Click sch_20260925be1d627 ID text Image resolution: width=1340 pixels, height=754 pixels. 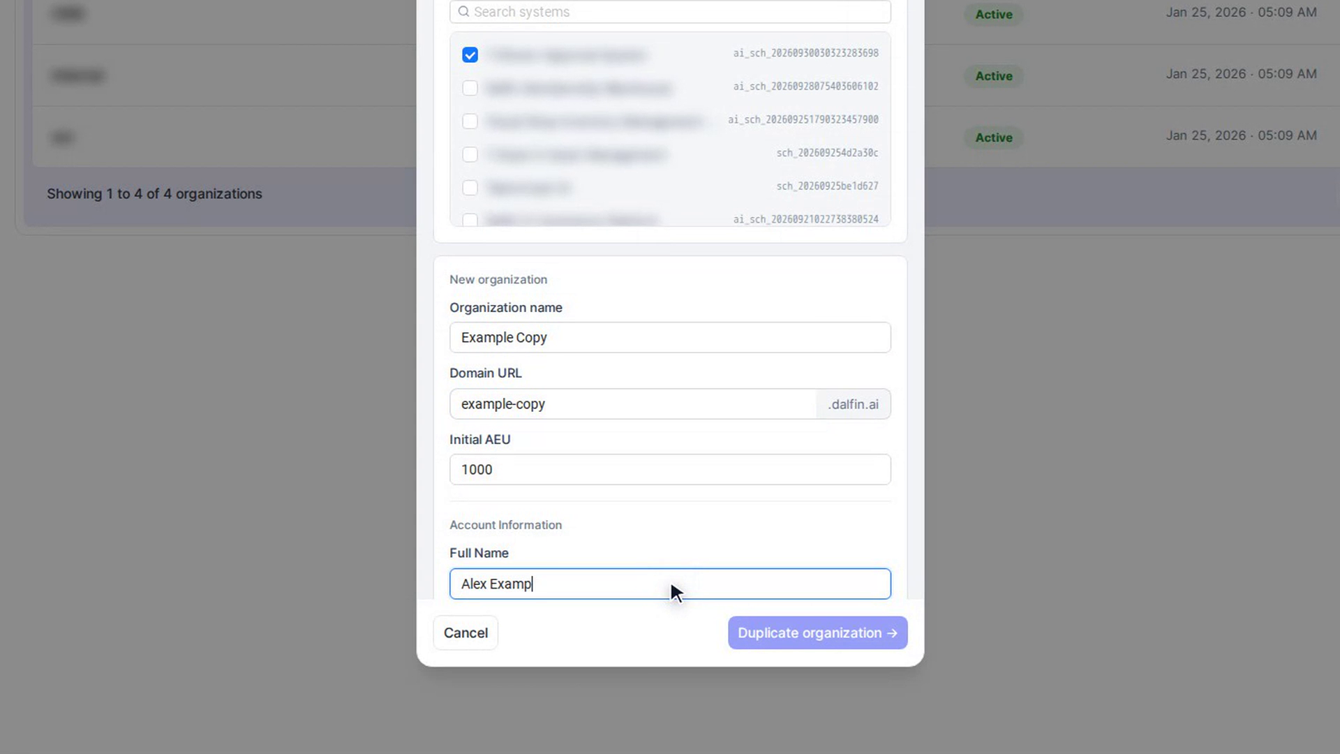[x=827, y=186]
